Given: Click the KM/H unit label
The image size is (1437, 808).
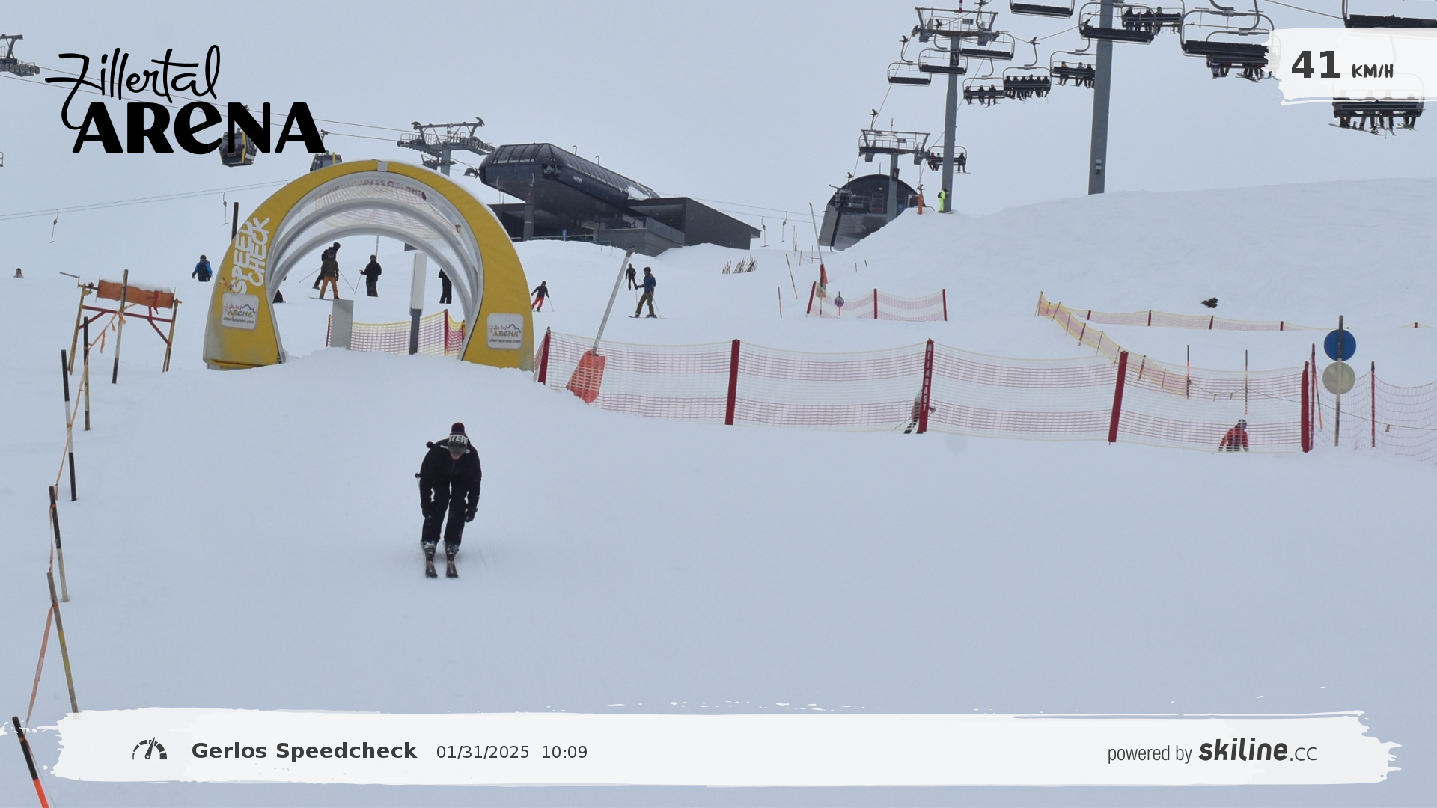Looking at the screenshot, I should point(1372,71).
